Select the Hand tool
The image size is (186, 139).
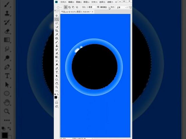pos(57,83)
